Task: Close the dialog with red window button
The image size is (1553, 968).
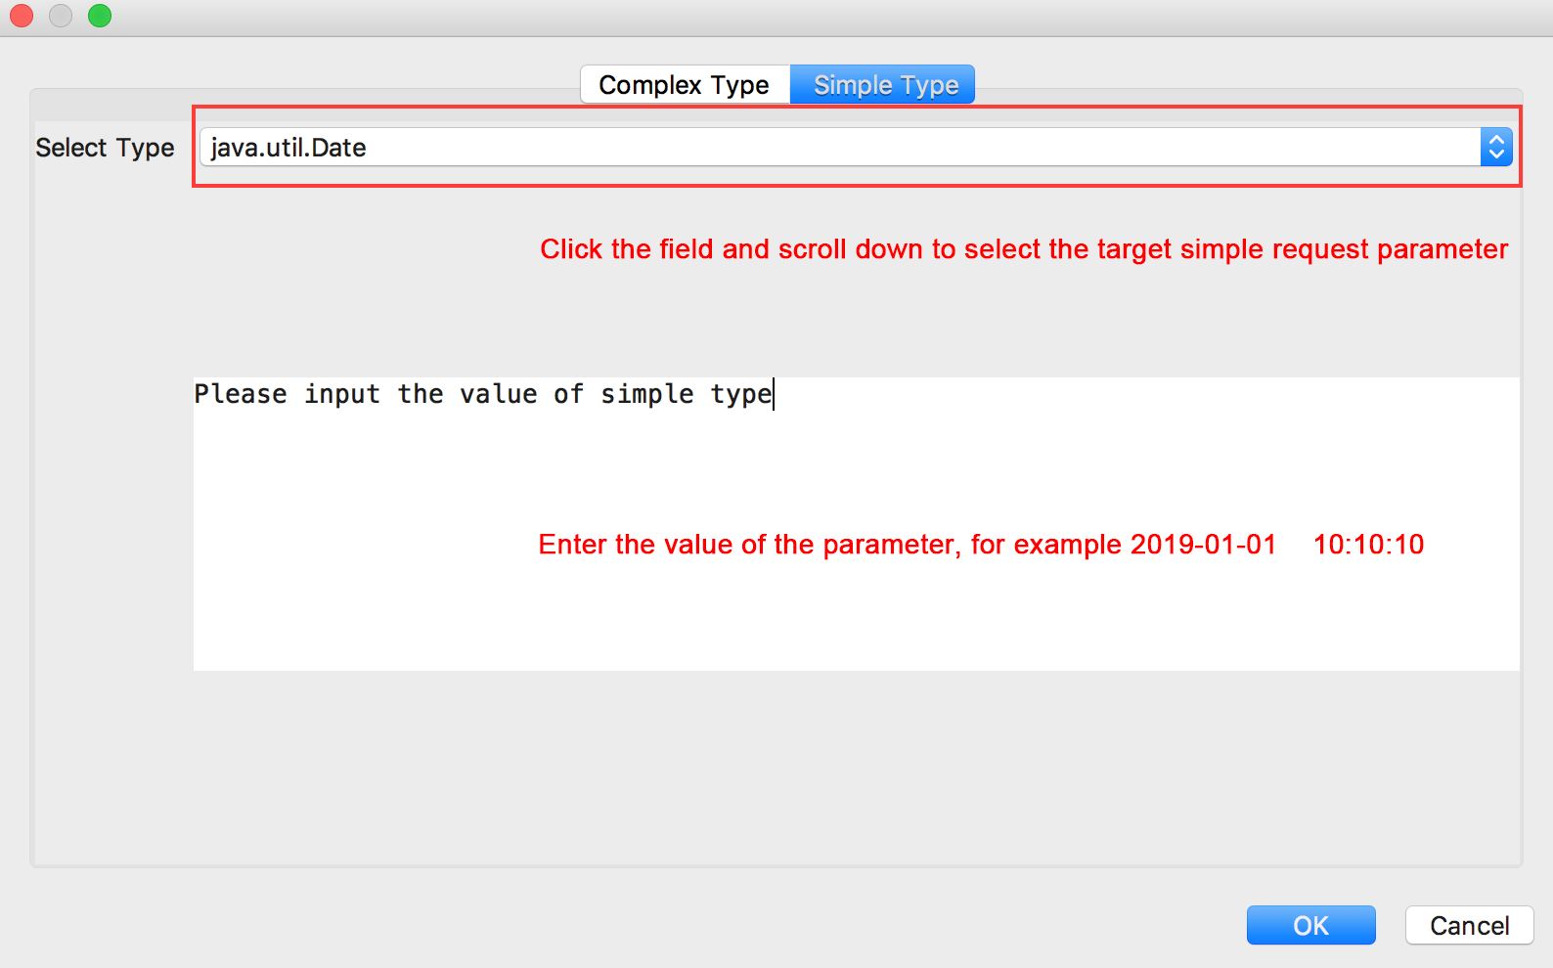Action: point(22,16)
